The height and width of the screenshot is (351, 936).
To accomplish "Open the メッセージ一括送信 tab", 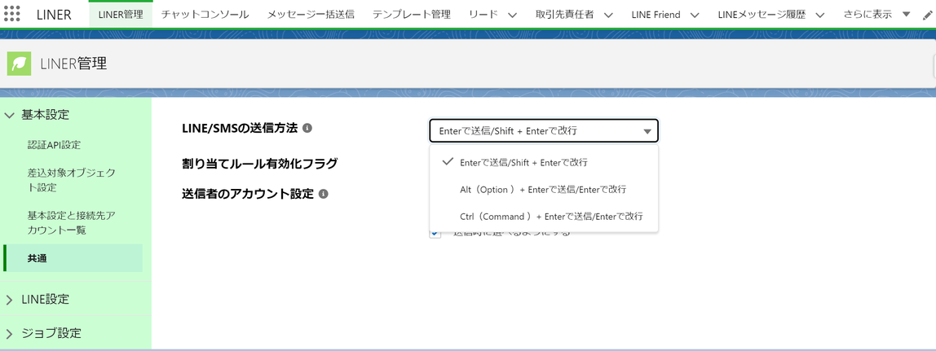I will coord(311,15).
